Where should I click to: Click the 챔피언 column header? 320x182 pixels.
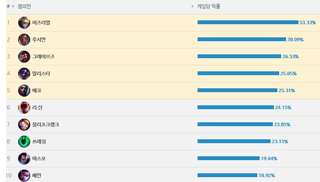click(24, 6)
